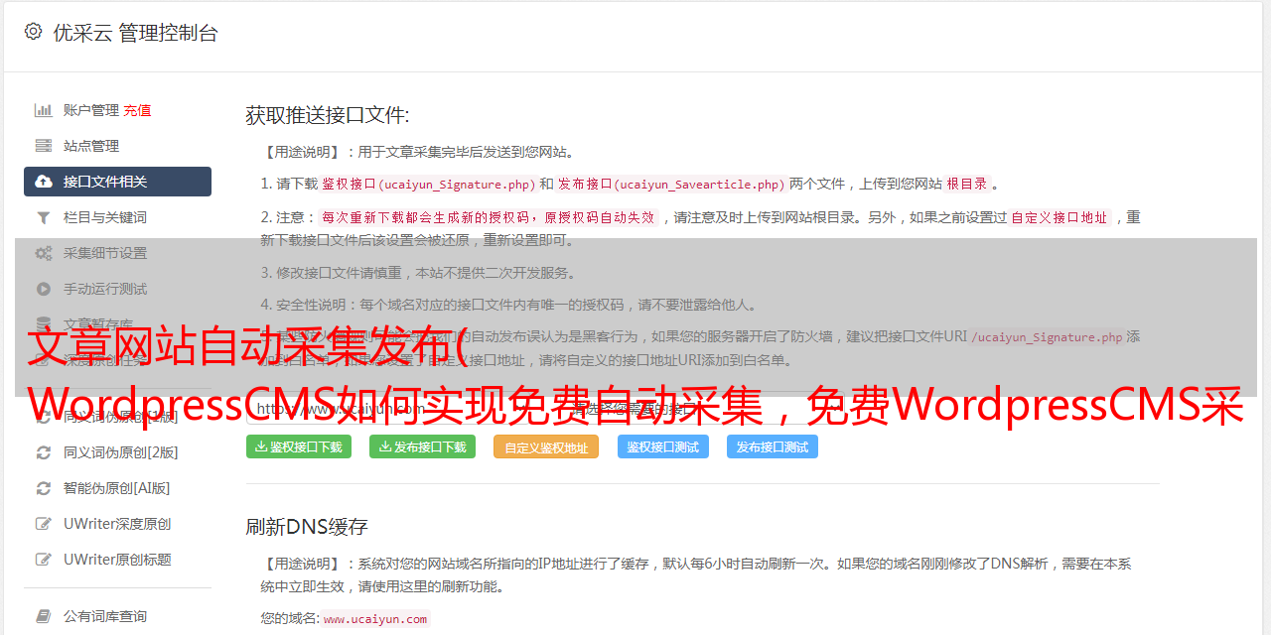The image size is (1271, 635).
Task: Click the green 发布接口下载 button
Action: click(422, 446)
